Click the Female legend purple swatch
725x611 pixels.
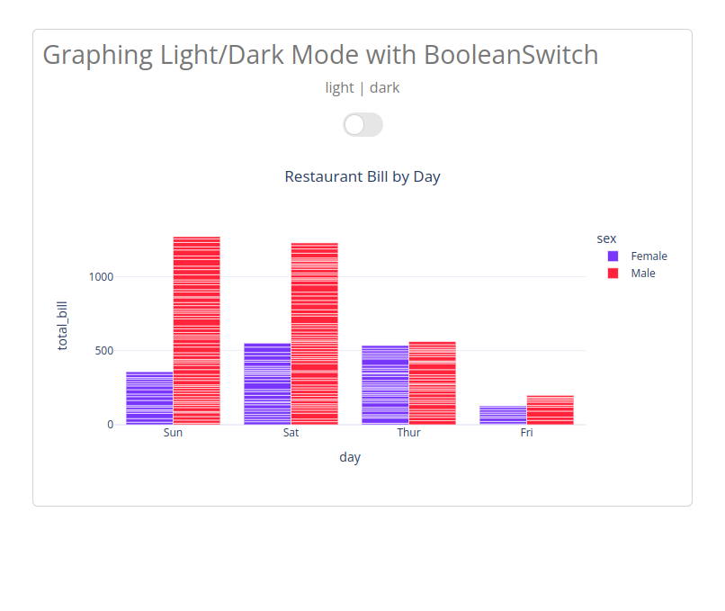613,256
